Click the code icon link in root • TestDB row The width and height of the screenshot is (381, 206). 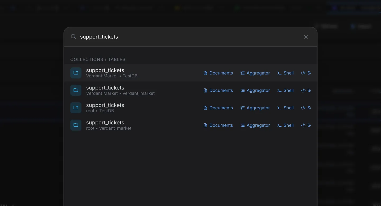[x=306, y=108]
